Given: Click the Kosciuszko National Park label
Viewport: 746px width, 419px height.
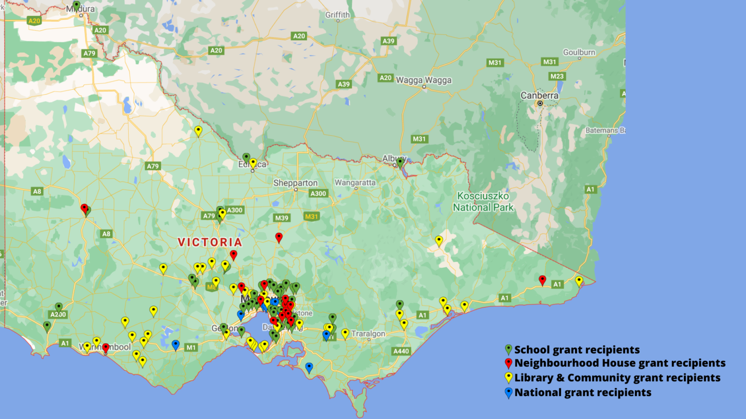Looking at the screenshot, I should (483, 202).
